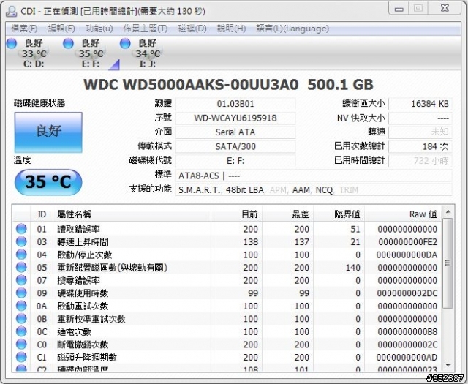The width and height of the screenshot is (468, 384).
Task: Click the CDI application icon in title bar
Action: click(x=12, y=12)
